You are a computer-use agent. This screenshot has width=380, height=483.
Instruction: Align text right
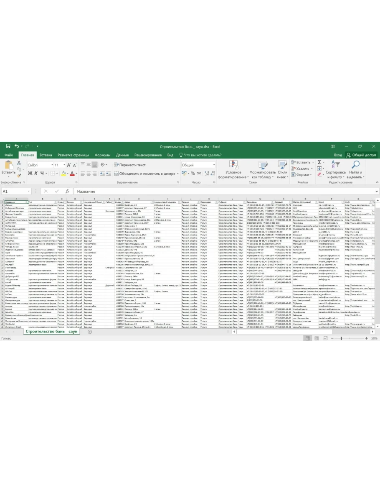tap(94, 174)
